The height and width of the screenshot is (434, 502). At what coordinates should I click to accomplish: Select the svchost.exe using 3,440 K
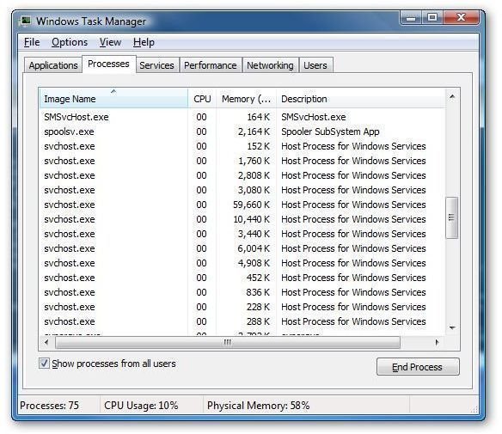[242, 234]
